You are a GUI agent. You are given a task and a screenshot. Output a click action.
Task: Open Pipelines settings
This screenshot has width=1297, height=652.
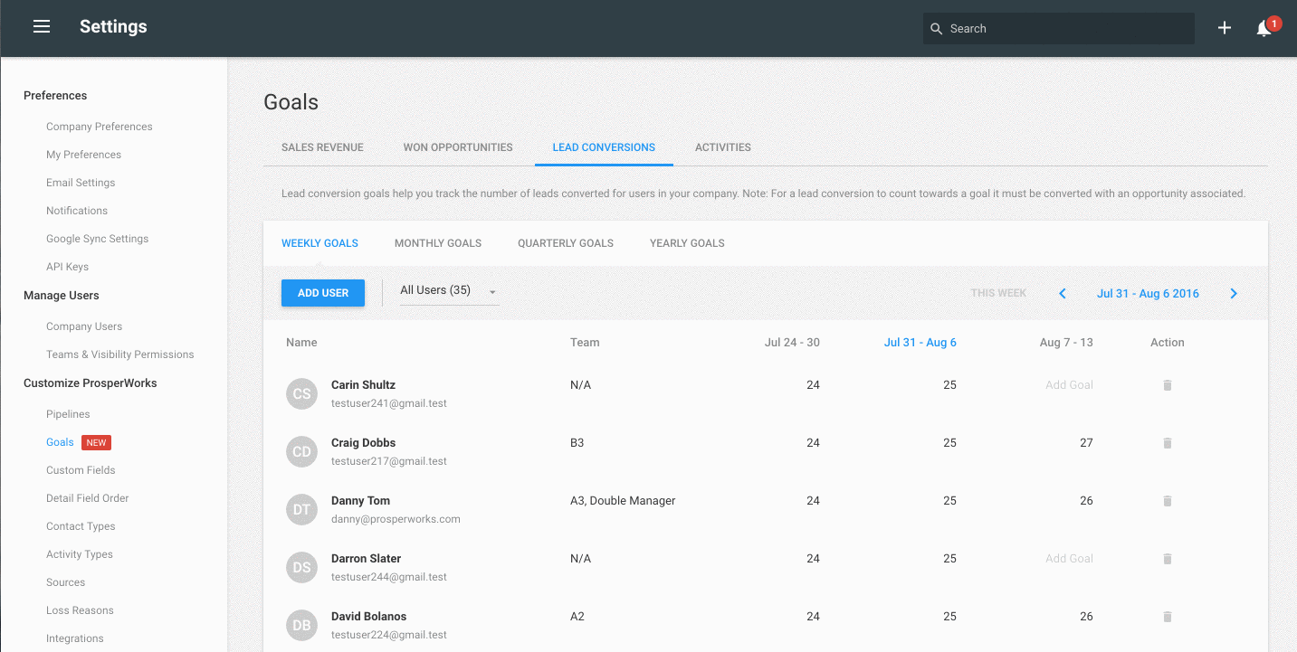[68, 414]
